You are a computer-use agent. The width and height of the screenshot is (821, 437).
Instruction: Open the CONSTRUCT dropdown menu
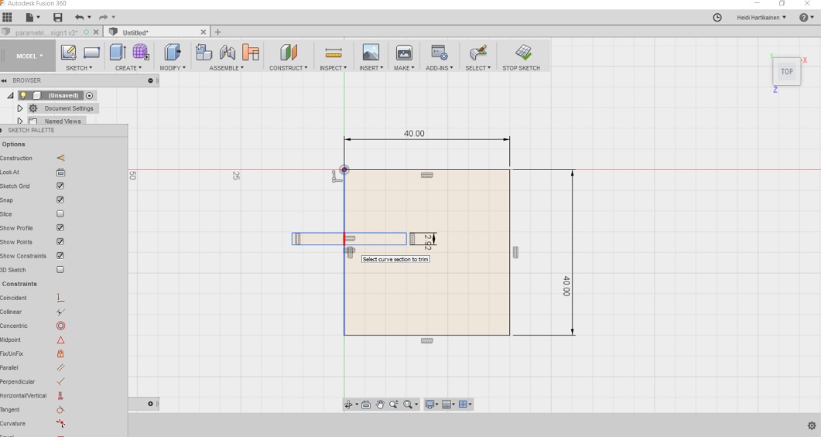289,68
